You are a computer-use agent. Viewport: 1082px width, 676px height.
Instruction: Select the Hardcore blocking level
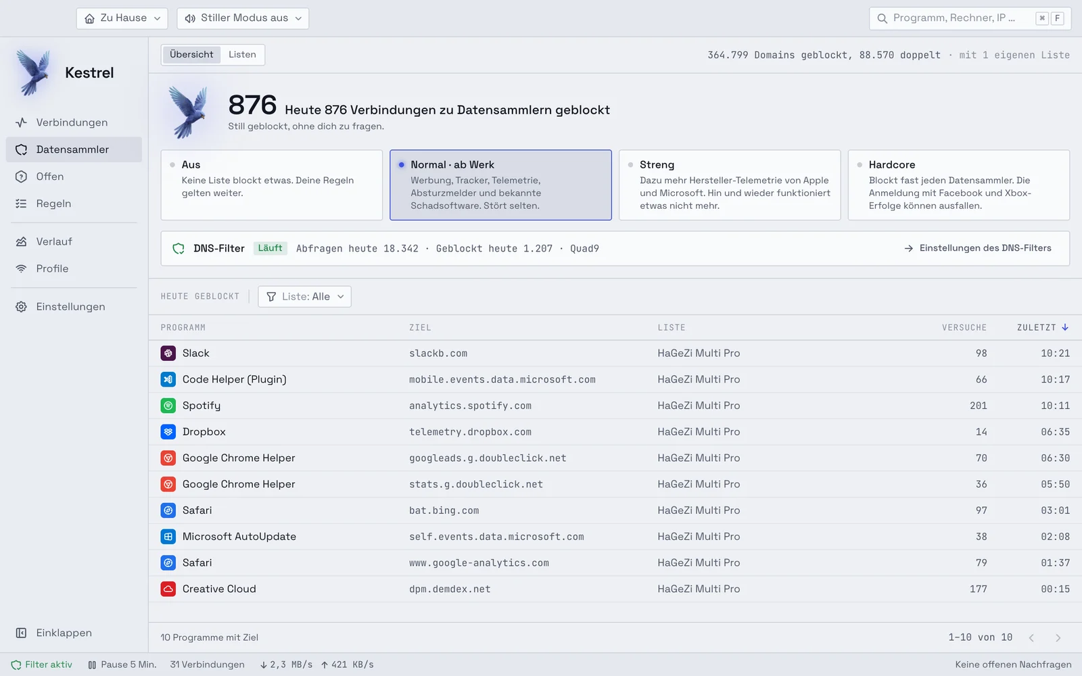(x=959, y=185)
